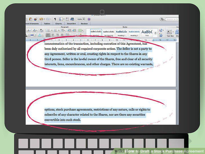Viewport: 205px width, 154px height.
Task: Switch to the Document Elements tab
Action: (x=32, y=24)
